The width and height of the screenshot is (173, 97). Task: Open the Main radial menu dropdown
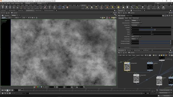[43, 3]
